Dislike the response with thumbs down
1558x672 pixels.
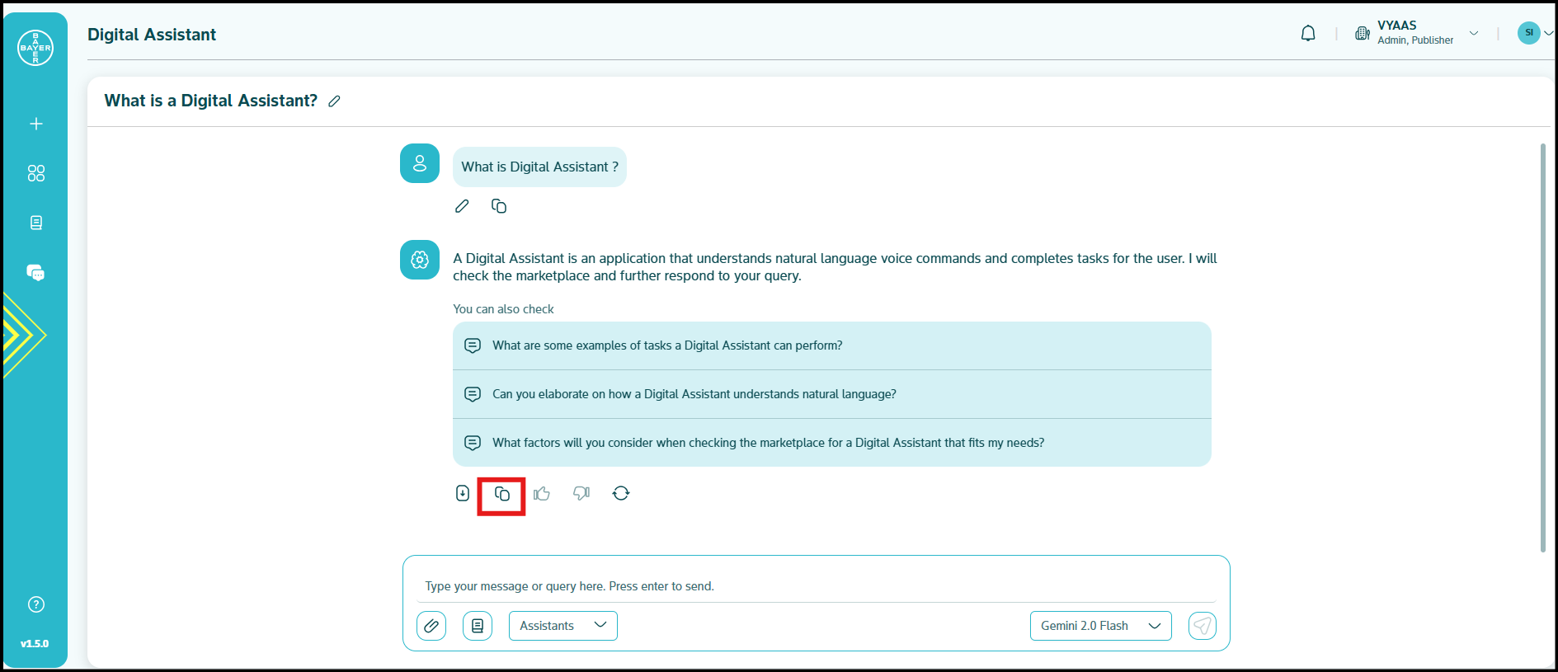(581, 493)
